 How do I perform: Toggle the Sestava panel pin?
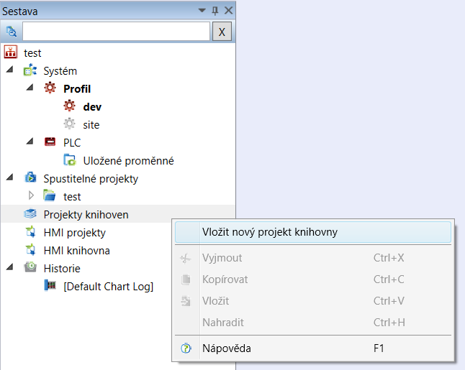(x=215, y=11)
